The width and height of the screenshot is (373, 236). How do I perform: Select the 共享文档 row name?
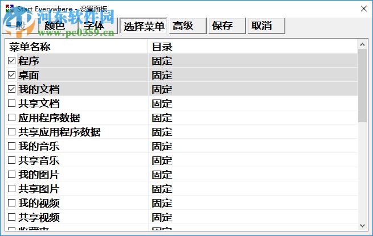[x=39, y=103]
